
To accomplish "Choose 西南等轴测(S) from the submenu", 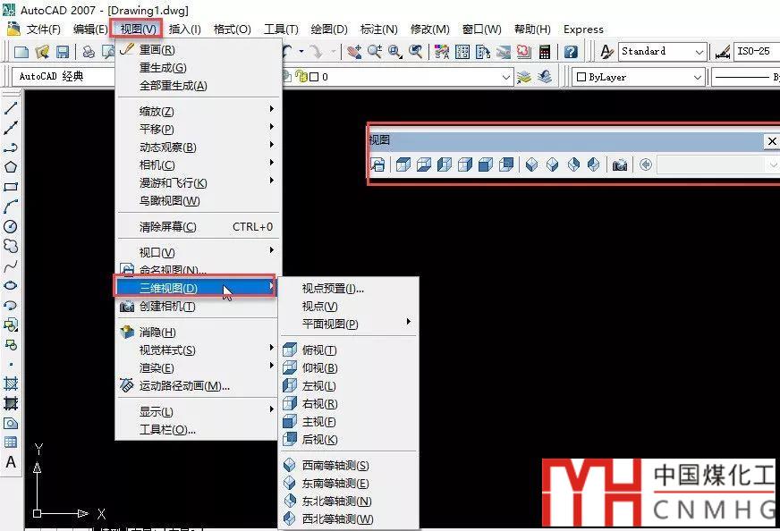I will 335,466.
